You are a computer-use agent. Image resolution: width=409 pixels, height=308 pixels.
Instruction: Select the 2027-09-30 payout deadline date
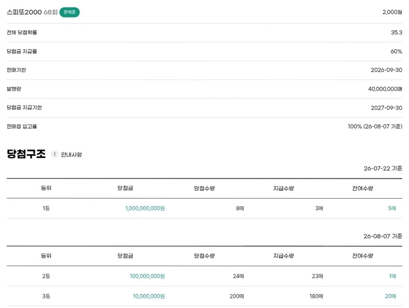387,108
